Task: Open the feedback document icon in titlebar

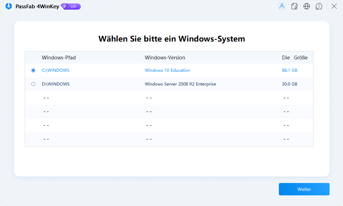Action: click(x=294, y=6)
